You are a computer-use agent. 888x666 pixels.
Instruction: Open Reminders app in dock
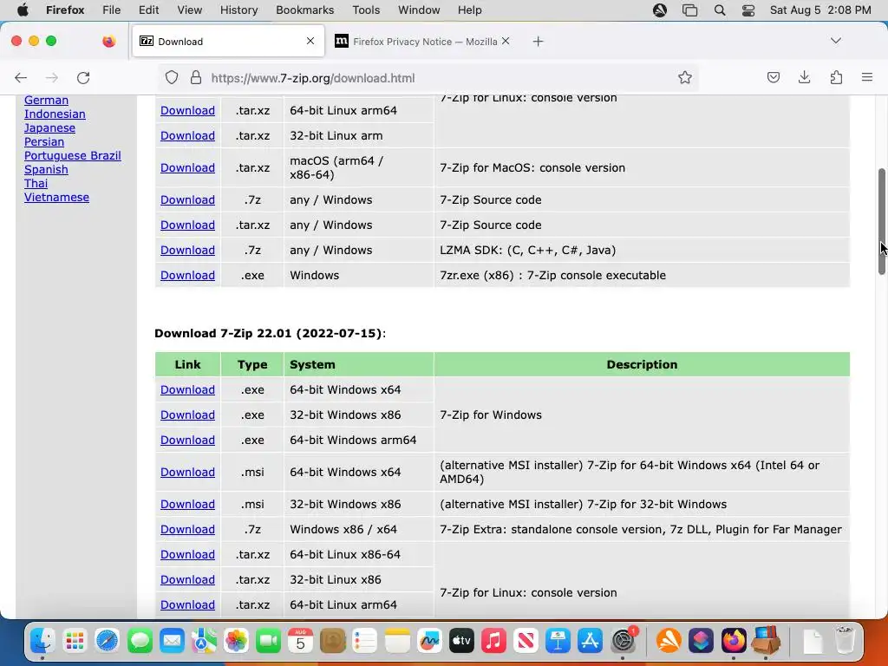[365, 641]
